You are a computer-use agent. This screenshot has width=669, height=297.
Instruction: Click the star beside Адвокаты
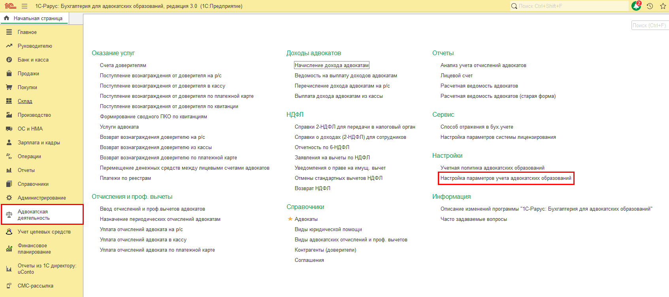[290, 219]
